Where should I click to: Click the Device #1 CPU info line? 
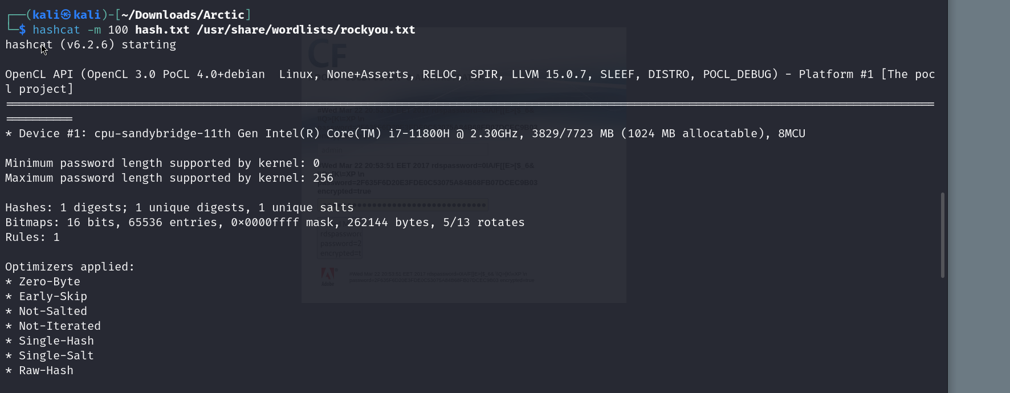point(405,133)
